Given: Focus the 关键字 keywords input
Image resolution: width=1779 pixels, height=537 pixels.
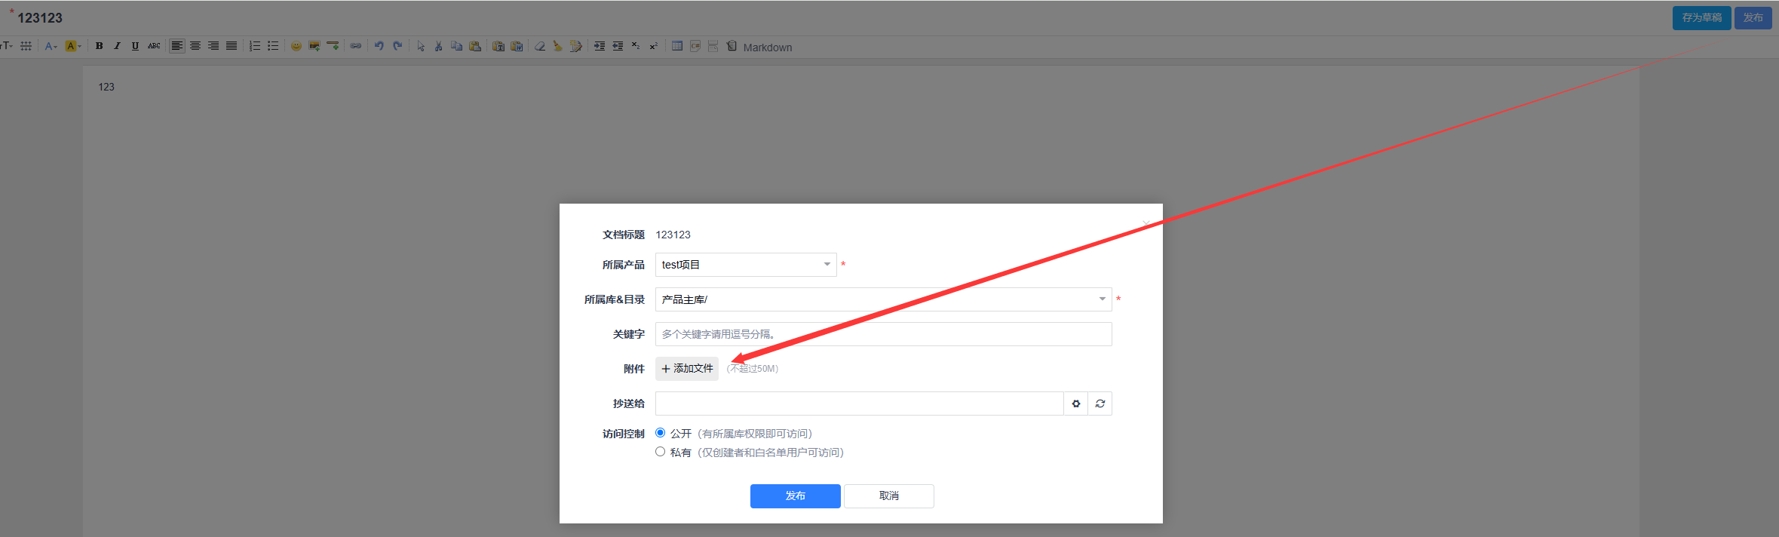Looking at the screenshot, I should click(x=883, y=334).
